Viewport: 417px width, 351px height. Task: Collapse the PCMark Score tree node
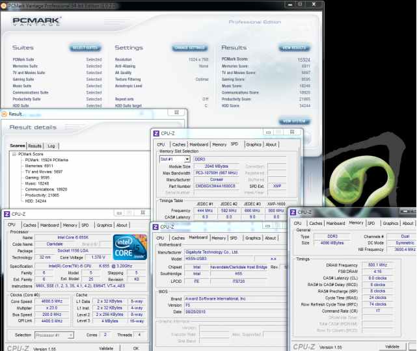coord(14,154)
